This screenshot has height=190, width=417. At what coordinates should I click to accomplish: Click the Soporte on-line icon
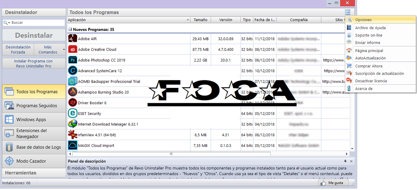click(x=349, y=35)
